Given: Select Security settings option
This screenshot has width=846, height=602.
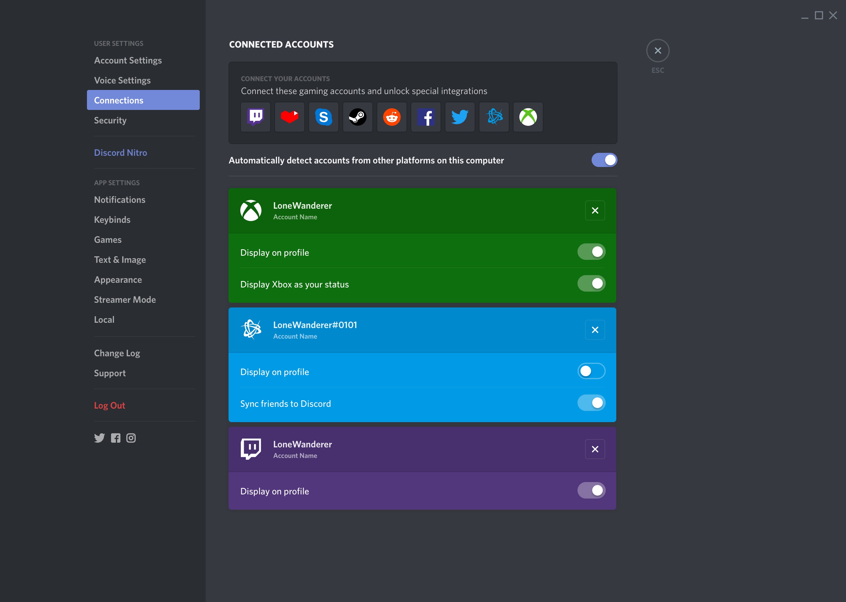Looking at the screenshot, I should [x=109, y=120].
